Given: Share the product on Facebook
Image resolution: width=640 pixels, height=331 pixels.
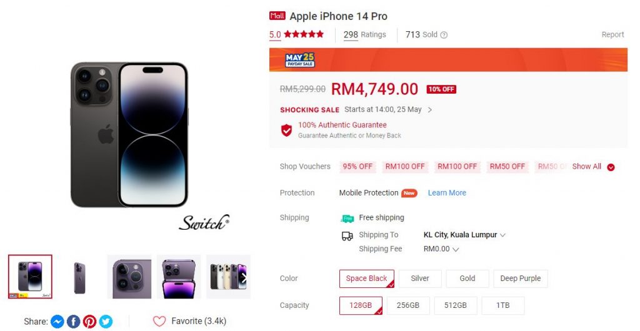Looking at the screenshot, I should point(74,321).
